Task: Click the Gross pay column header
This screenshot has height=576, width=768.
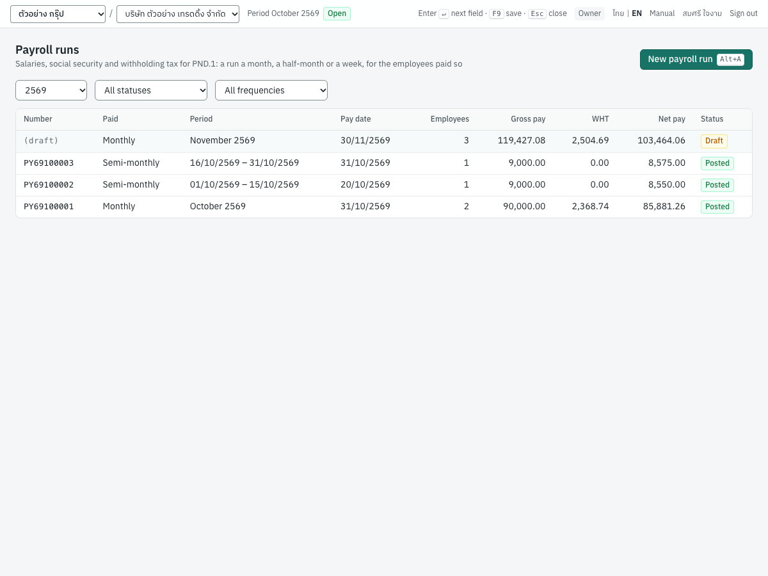Action: pyautogui.click(x=528, y=119)
